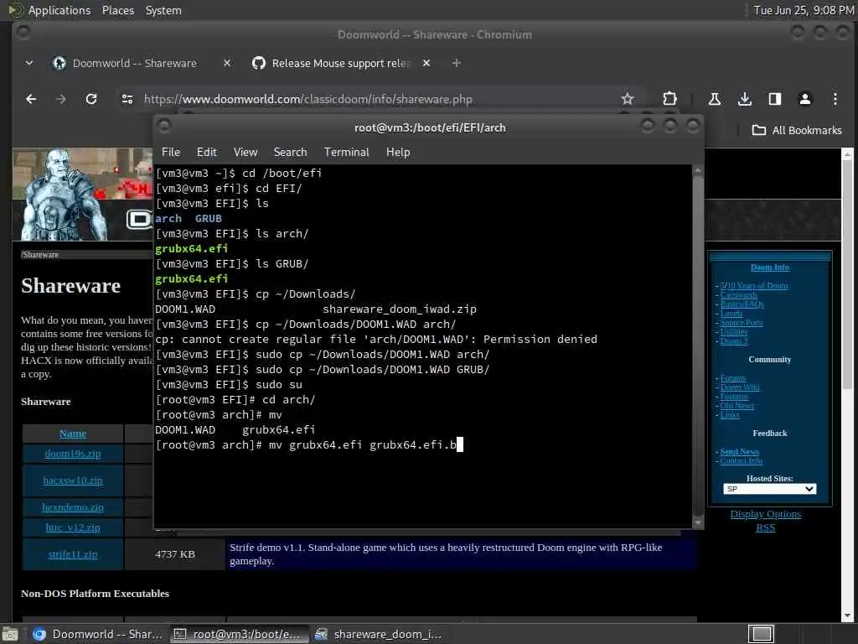Viewport: 858px width, 644px height.
Task: Open the RSS link
Action: [766, 528]
